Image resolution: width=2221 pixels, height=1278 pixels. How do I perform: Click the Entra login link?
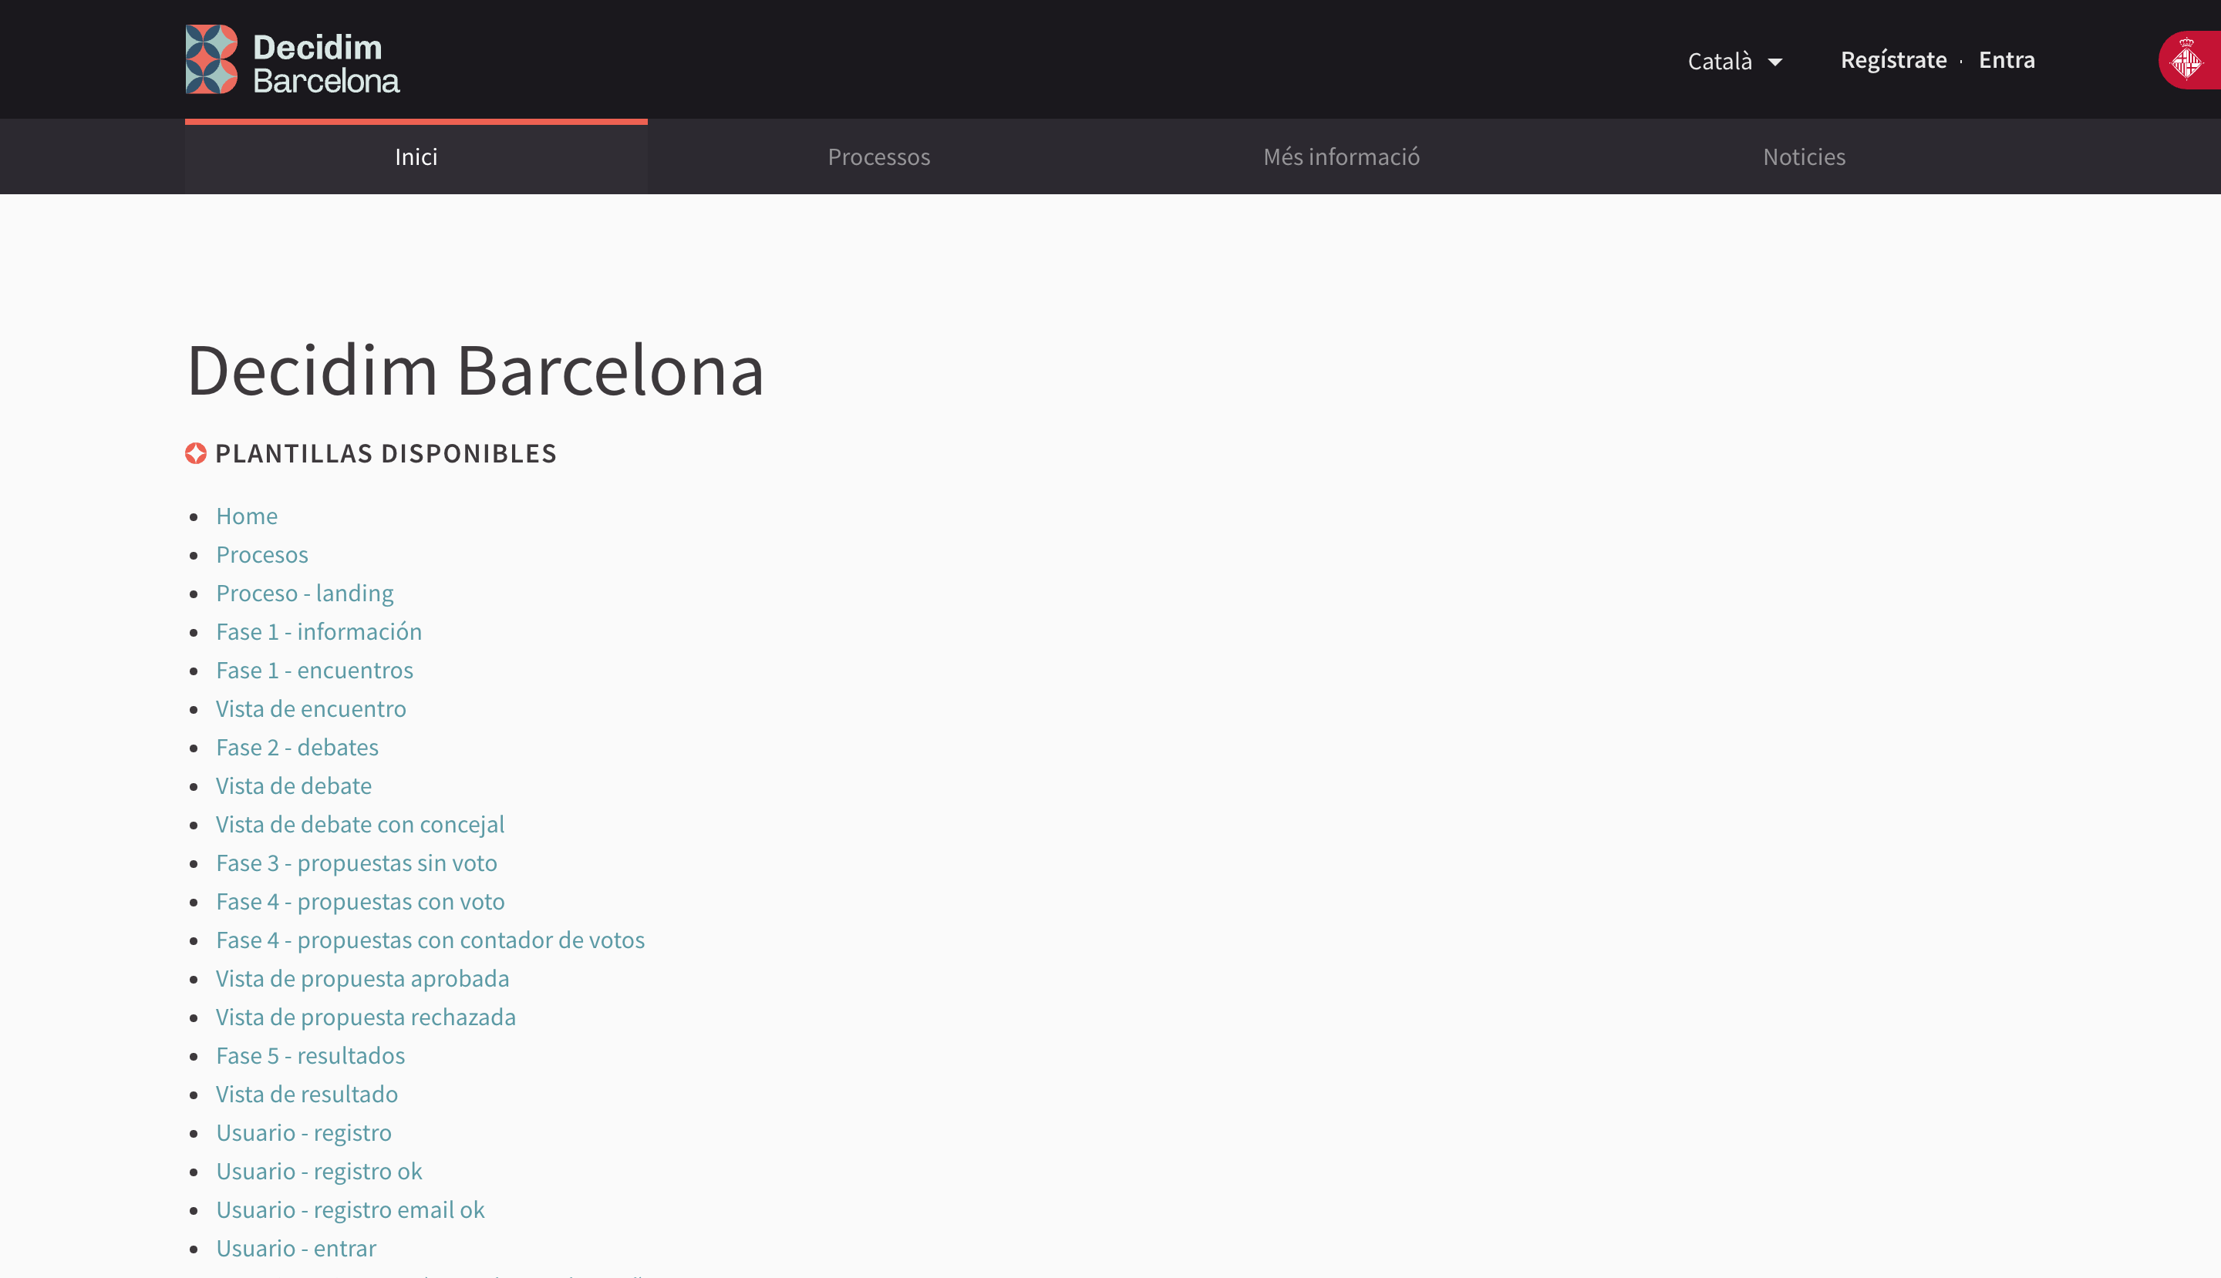click(2006, 59)
